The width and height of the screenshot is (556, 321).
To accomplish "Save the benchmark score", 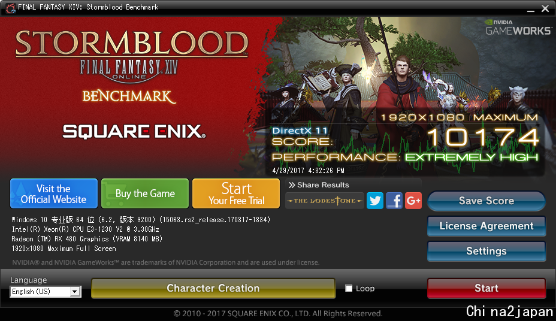I will [x=486, y=201].
